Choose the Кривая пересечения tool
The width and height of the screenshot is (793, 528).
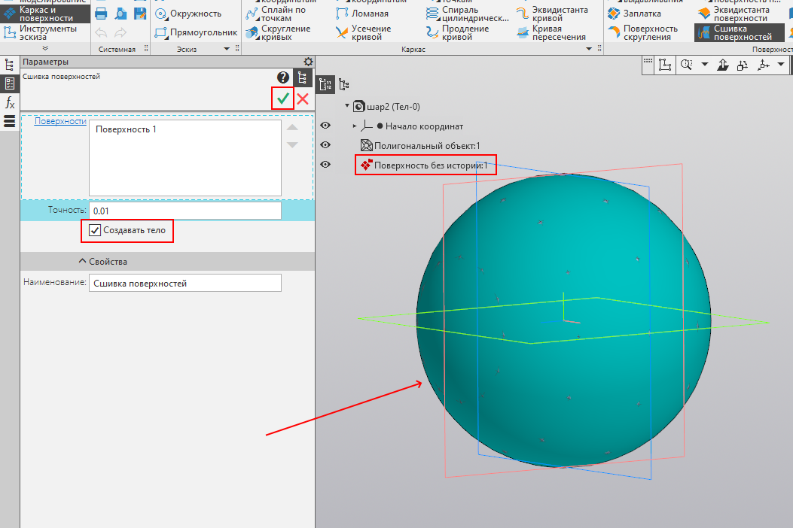[551, 33]
